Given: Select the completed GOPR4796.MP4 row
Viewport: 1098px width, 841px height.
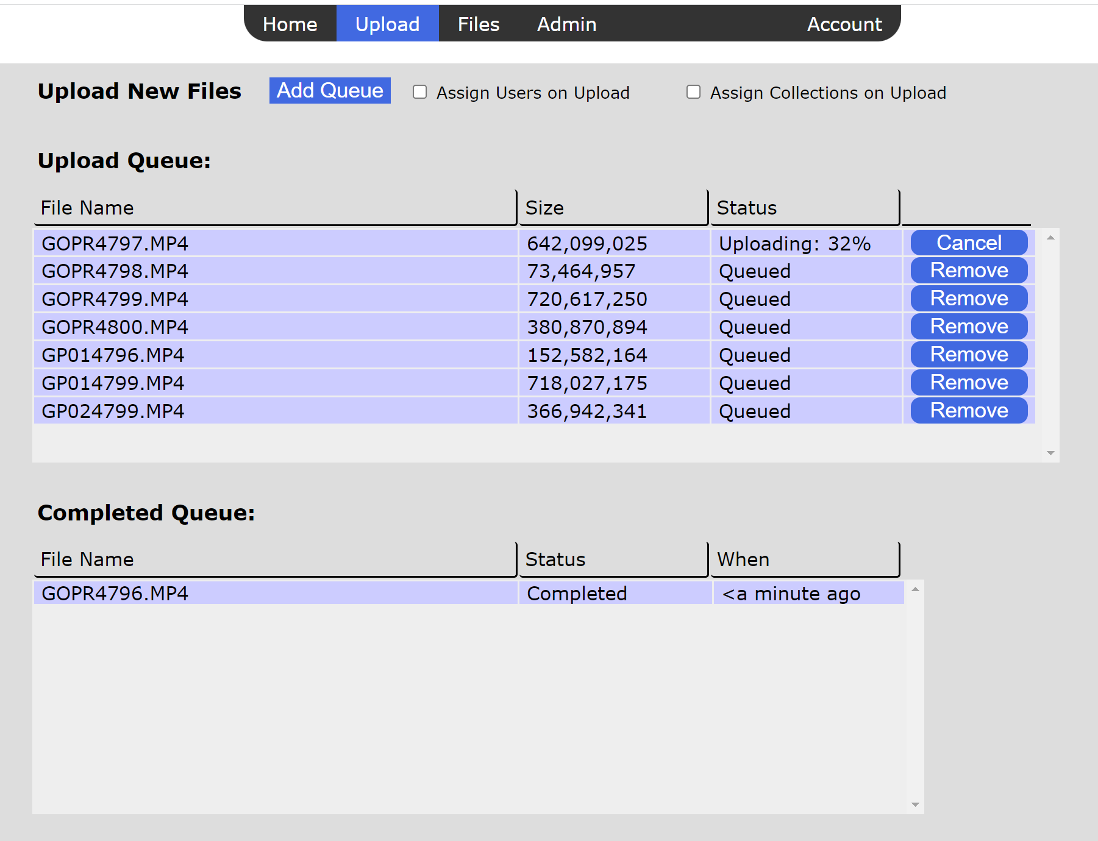Looking at the screenshot, I should pyautogui.click(x=274, y=594).
